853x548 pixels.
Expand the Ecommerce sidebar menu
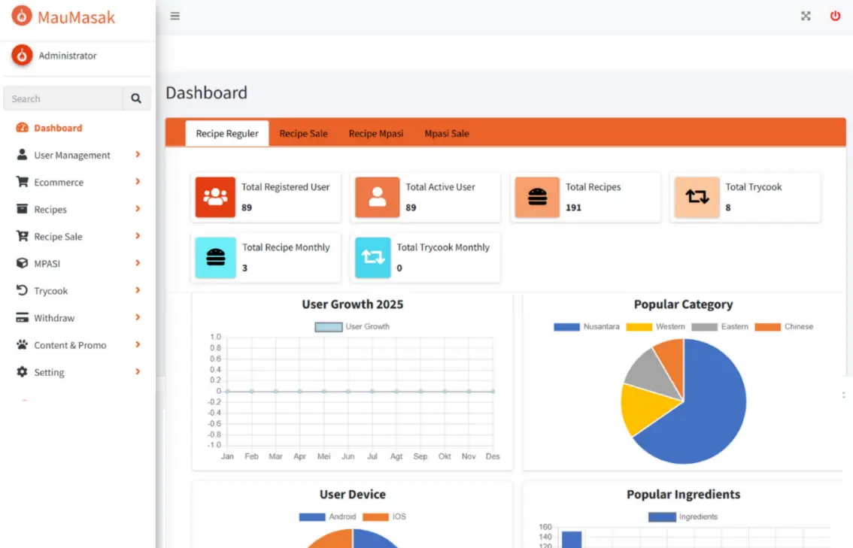(59, 182)
